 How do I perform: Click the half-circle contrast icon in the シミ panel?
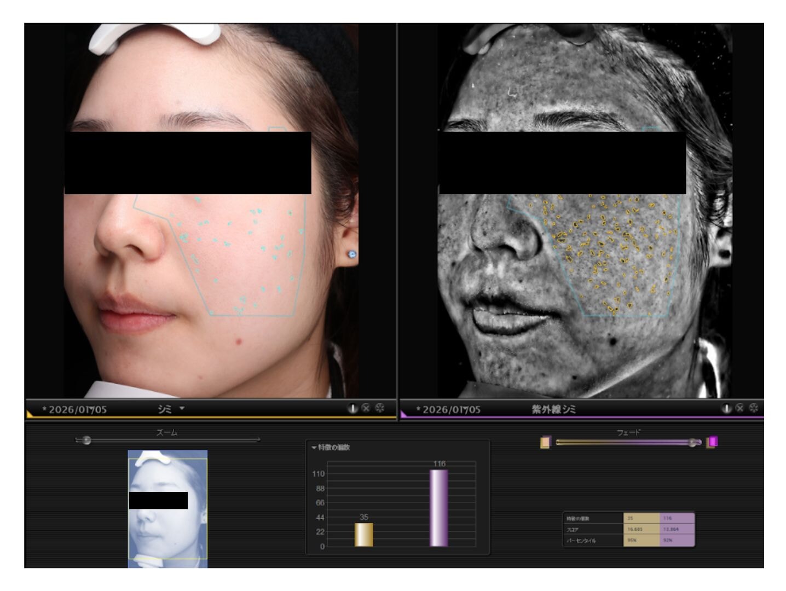[x=352, y=408]
